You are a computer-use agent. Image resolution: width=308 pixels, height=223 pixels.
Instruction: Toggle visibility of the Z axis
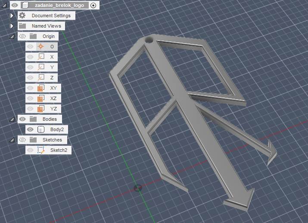[x=30, y=78]
